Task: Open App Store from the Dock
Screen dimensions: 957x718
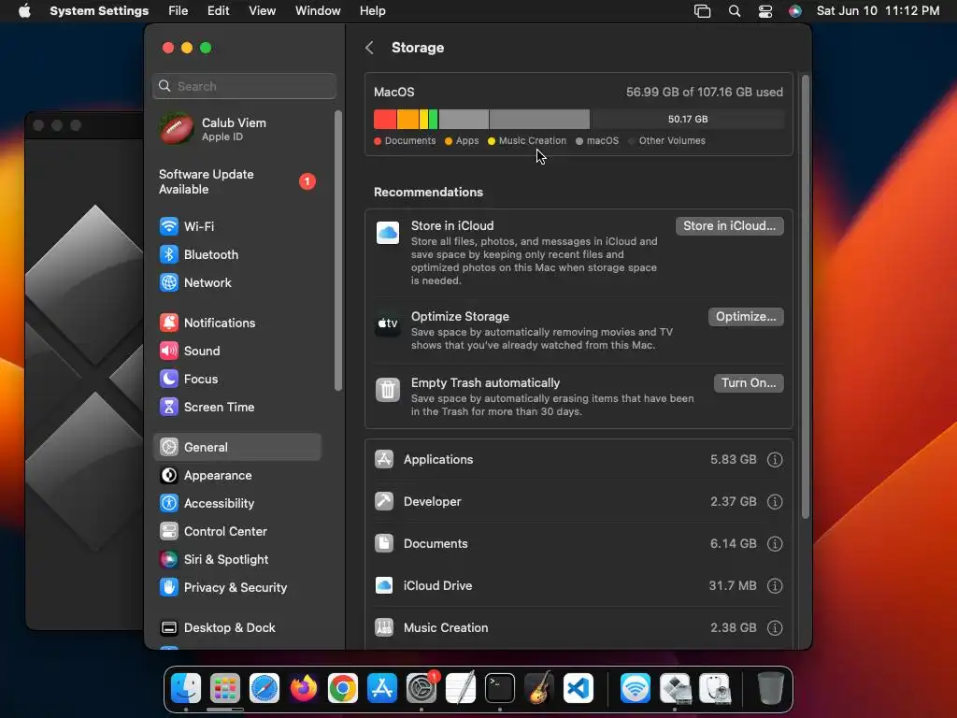Action: click(x=382, y=689)
